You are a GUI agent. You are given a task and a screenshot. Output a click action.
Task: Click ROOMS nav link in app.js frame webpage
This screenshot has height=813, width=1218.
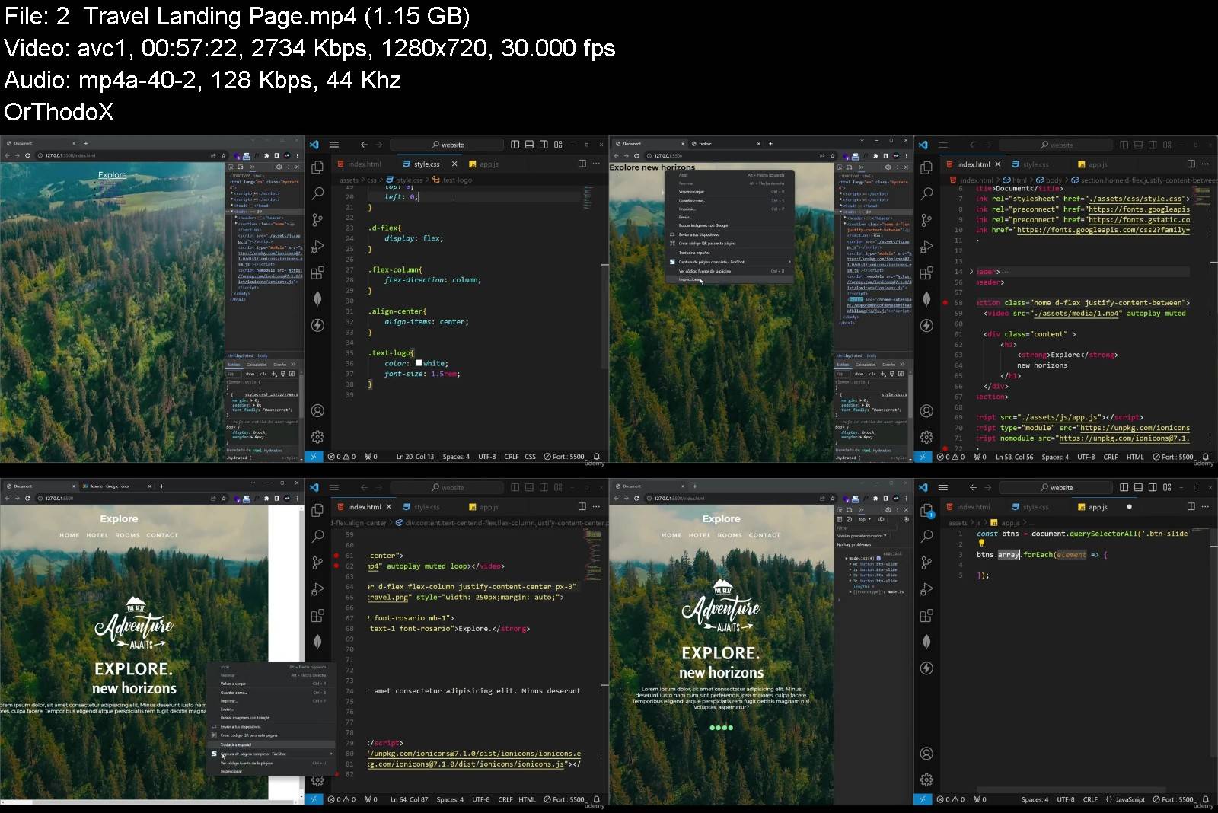pyautogui.click(x=729, y=535)
